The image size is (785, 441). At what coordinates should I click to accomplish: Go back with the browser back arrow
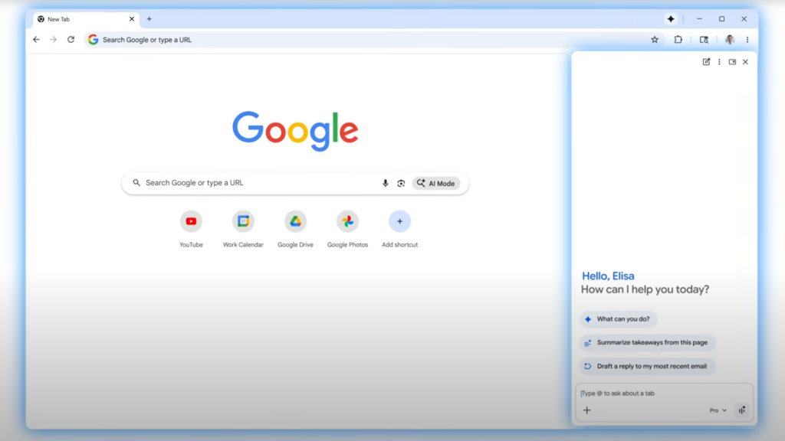coord(36,40)
